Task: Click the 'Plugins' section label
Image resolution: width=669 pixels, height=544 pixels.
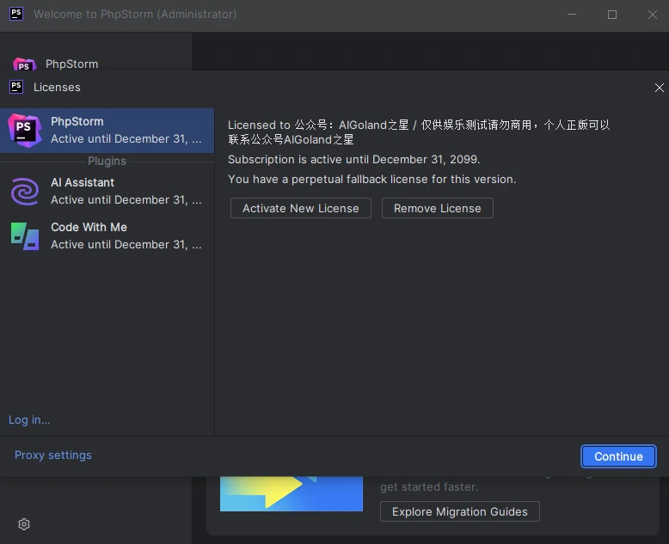Action: click(x=107, y=162)
